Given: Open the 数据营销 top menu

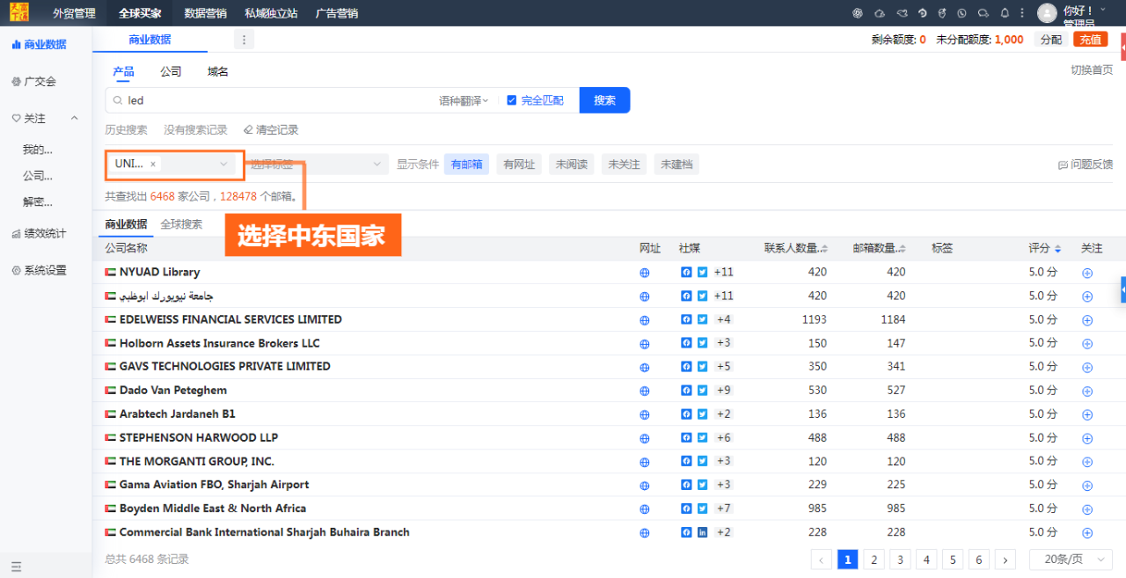Looking at the screenshot, I should 205,13.
